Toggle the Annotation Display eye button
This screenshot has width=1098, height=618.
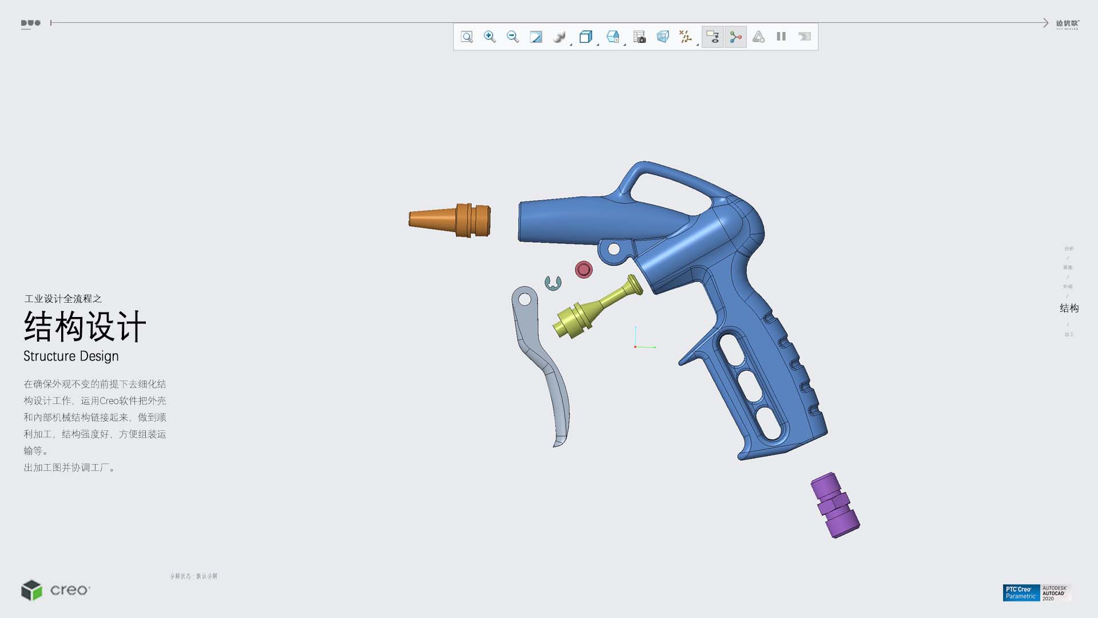(x=713, y=37)
